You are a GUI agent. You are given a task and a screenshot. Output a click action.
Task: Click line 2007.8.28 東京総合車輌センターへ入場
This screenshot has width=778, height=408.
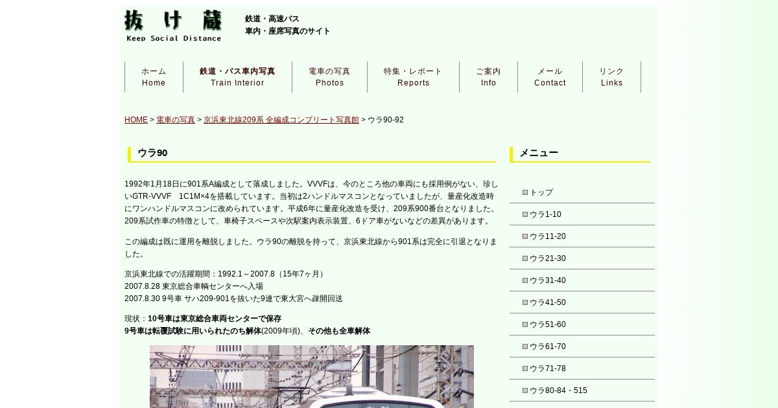tap(194, 286)
